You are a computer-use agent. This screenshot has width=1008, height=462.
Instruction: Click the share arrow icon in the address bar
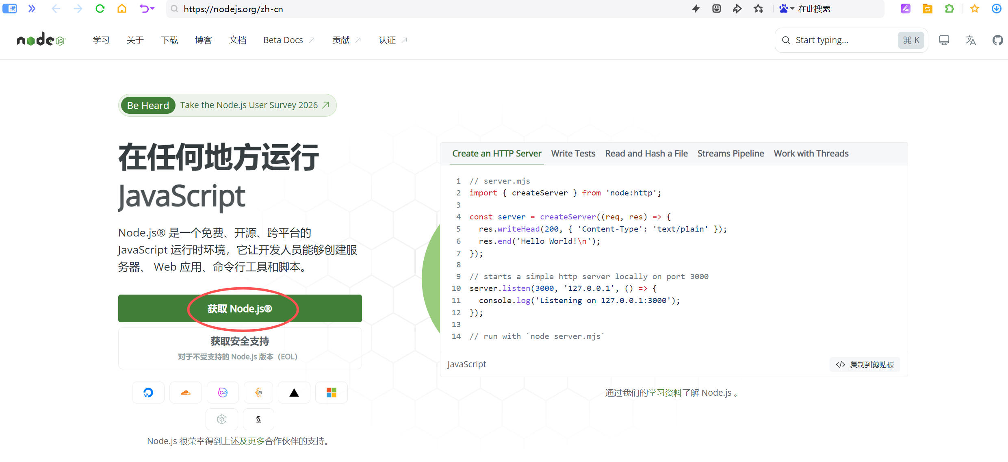(737, 9)
